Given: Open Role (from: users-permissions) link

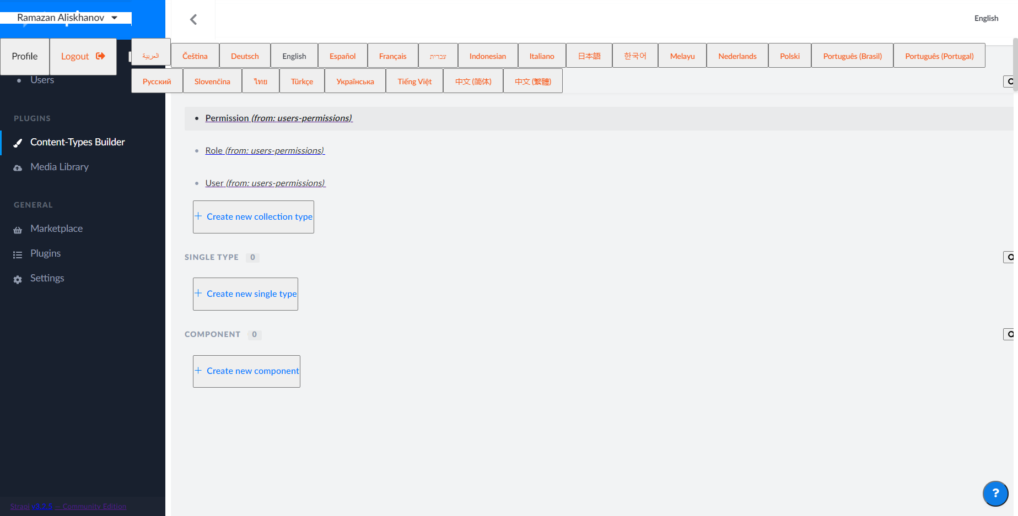Looking at the screenshot, I should 265,151.
